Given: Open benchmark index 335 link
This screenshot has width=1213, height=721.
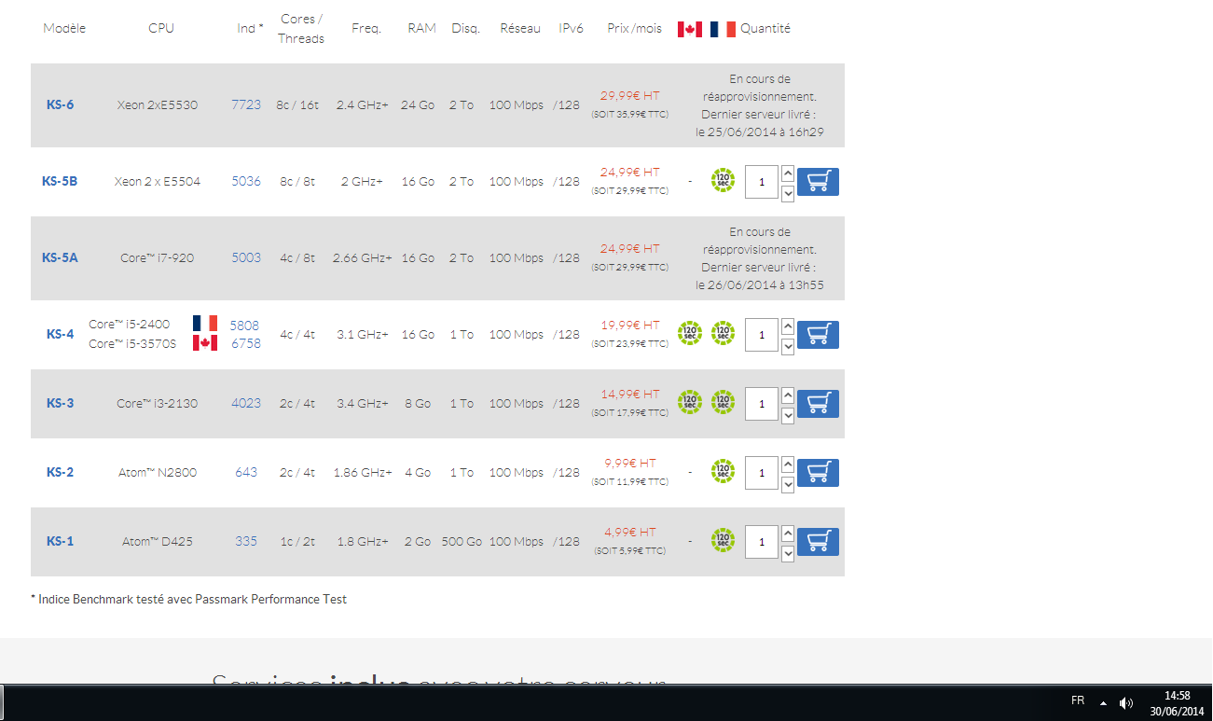Looking at the screenshot, I should pyautogui.click(x=246, y=541).
